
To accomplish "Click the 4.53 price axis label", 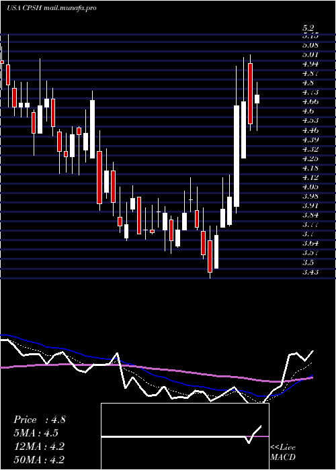I will click(x=310, y=120).
